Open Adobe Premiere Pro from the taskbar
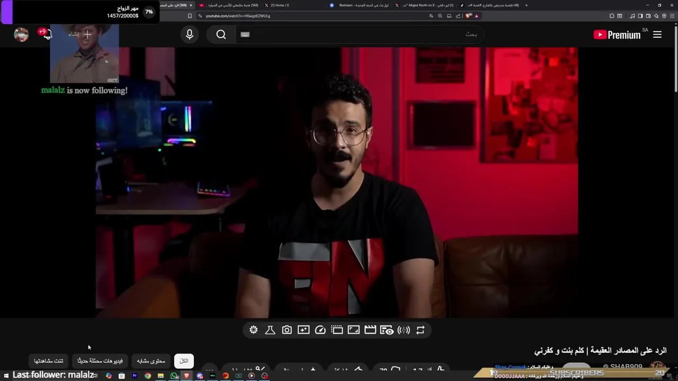 pos(135,376)
